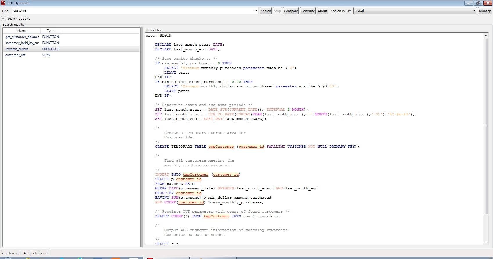Select the rewards_report result row
Screen dimensions: 493x259
(71, 49)
